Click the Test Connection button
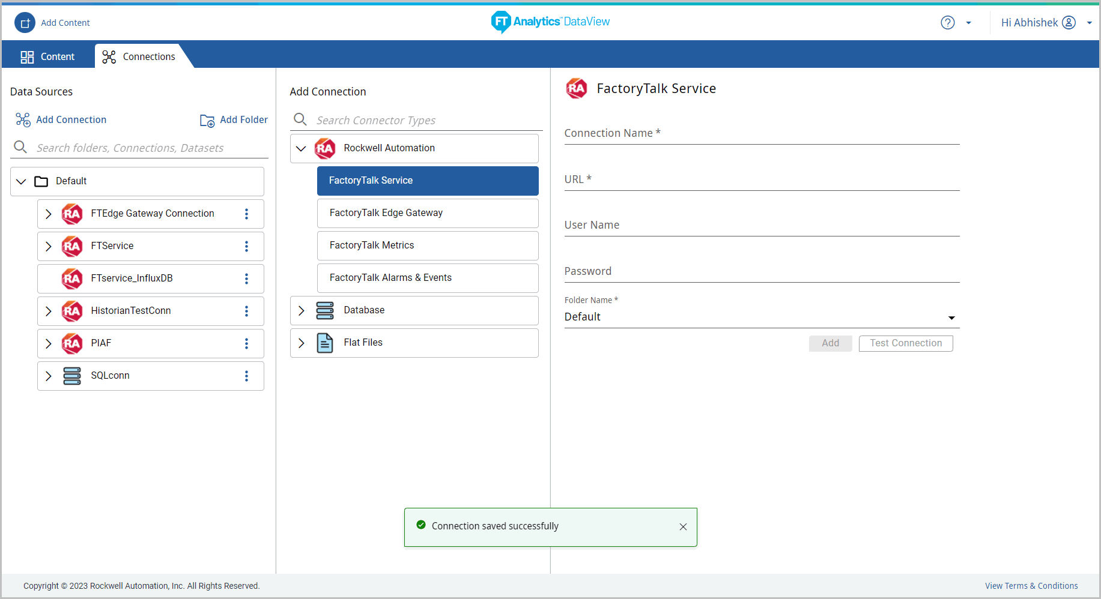This screenshot has height=599, width=1101. (x=906, y=343)
